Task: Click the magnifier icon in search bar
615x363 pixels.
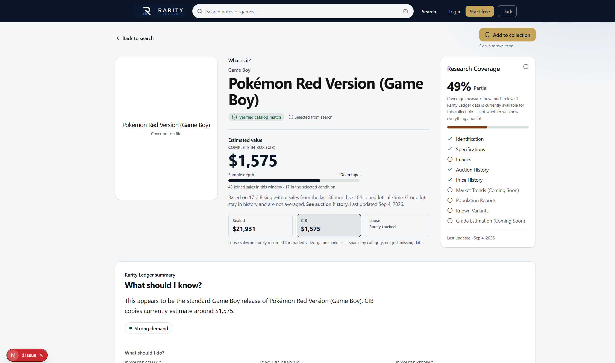Action: (200, 11)
